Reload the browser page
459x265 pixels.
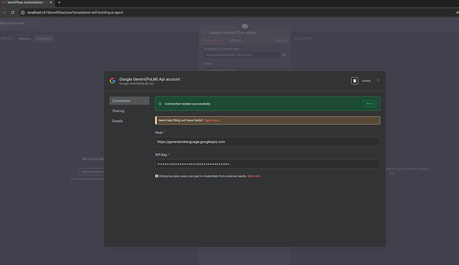click(13, 13)
